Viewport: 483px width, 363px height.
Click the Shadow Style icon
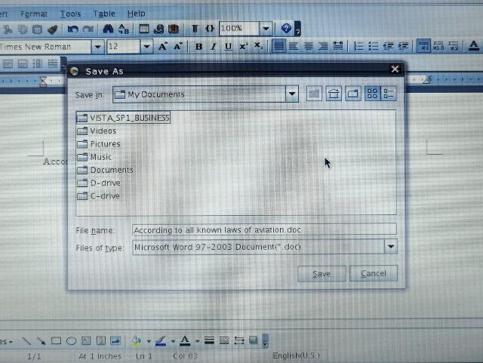coord(254,340)
